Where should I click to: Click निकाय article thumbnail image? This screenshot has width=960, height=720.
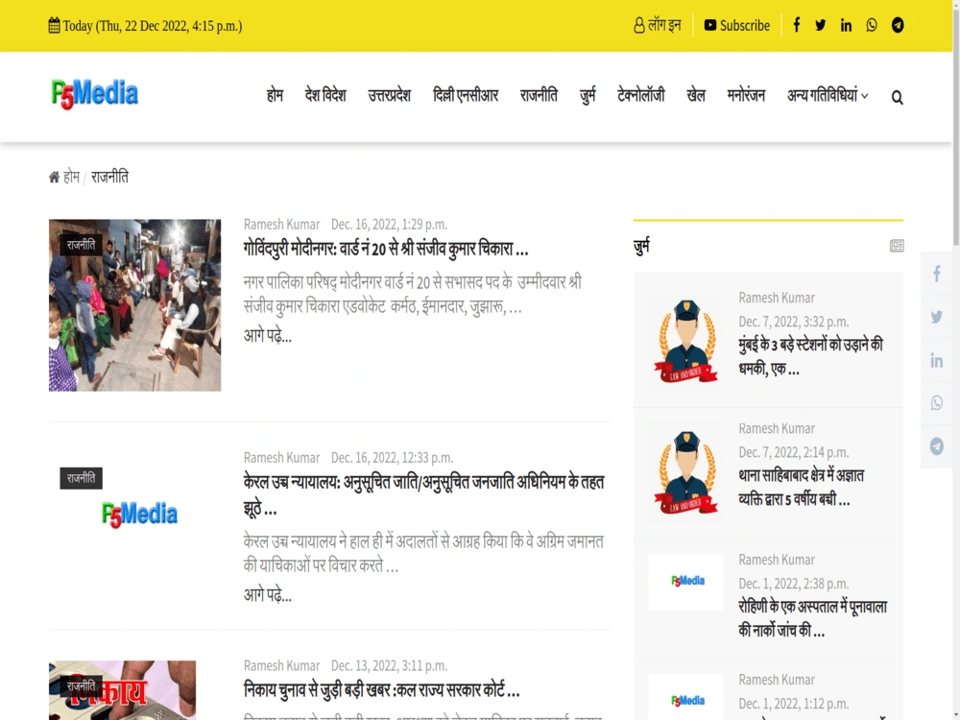pos(123,690)
